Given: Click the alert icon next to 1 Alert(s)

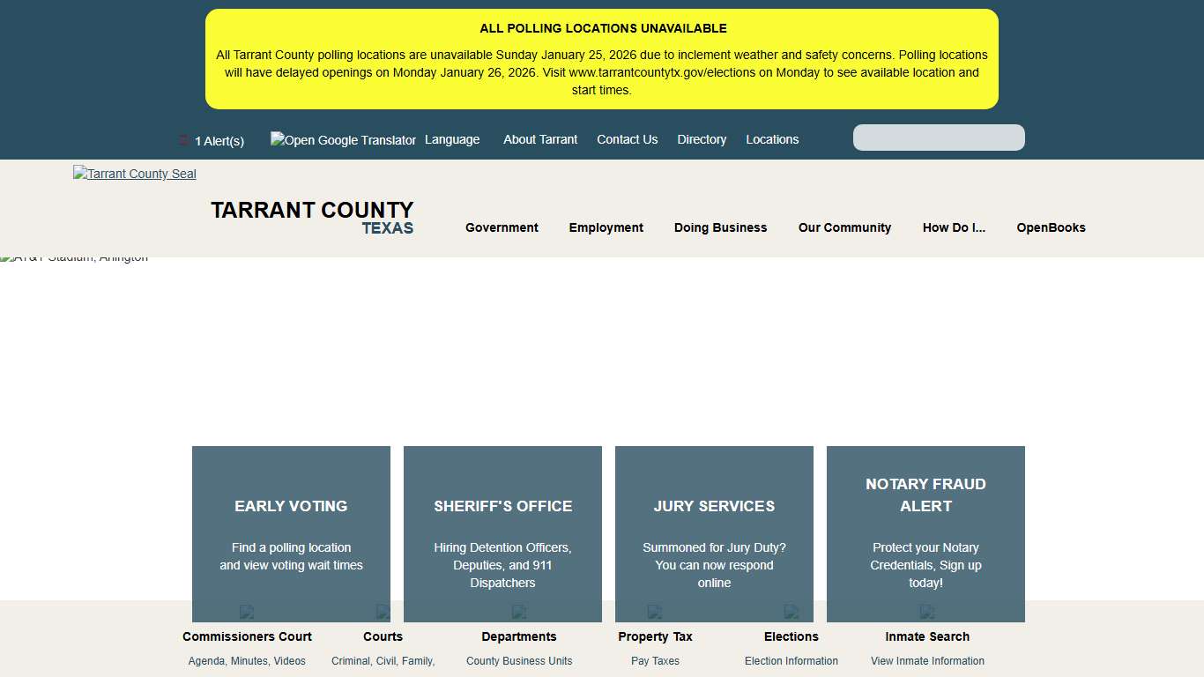Looking at the screenshot, I should pyautogui.click(x=182, y=139).
